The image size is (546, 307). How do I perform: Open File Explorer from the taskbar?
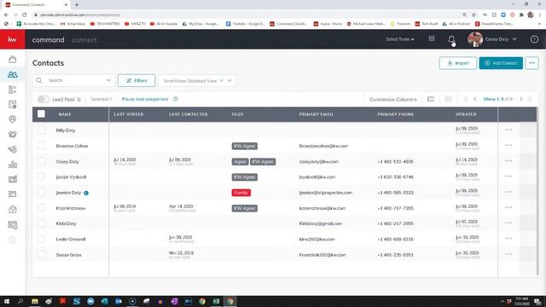(35, 301)
